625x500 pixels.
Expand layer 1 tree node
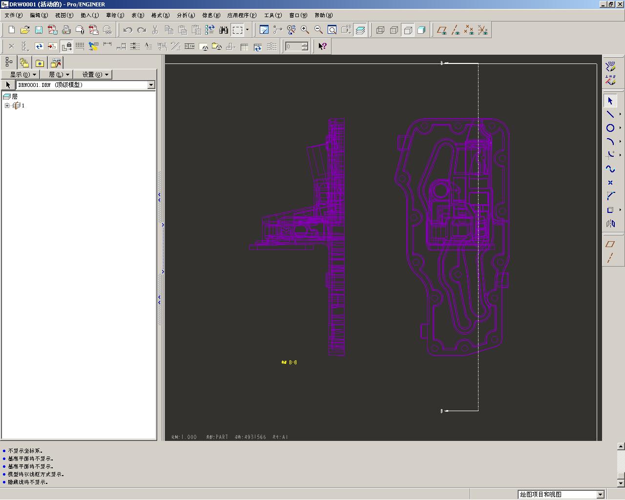(x=7, y=105)
